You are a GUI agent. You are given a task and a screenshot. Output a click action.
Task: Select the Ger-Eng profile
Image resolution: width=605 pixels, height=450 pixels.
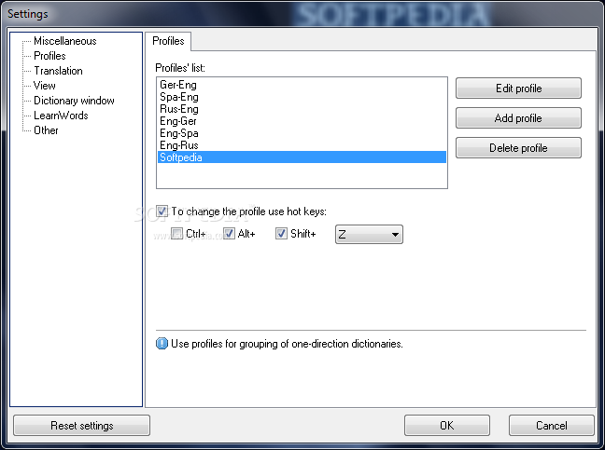302,85
